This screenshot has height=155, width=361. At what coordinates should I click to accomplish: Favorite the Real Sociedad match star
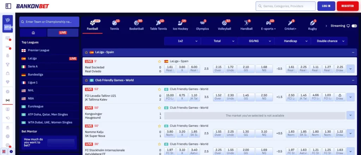[159, 61]
